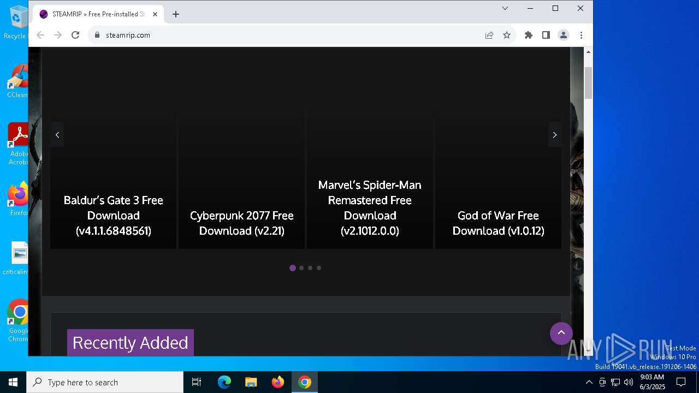Viewport: 699px width, 393px height.
Task: Click the scrollbar up arrow
Action: [x=588, y=51]
